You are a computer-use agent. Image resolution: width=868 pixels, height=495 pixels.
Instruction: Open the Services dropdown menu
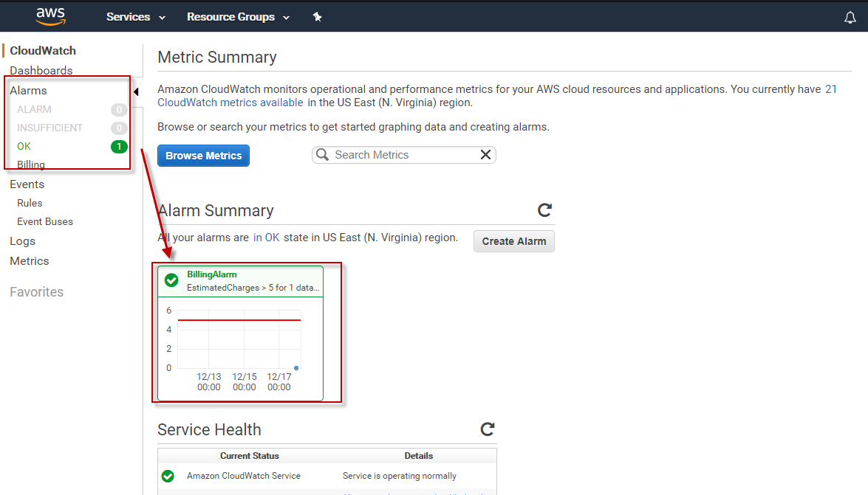[135, 17]
